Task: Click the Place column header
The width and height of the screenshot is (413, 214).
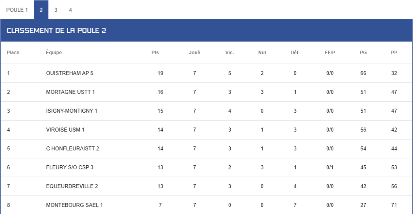Action: (x=13, y=53)
